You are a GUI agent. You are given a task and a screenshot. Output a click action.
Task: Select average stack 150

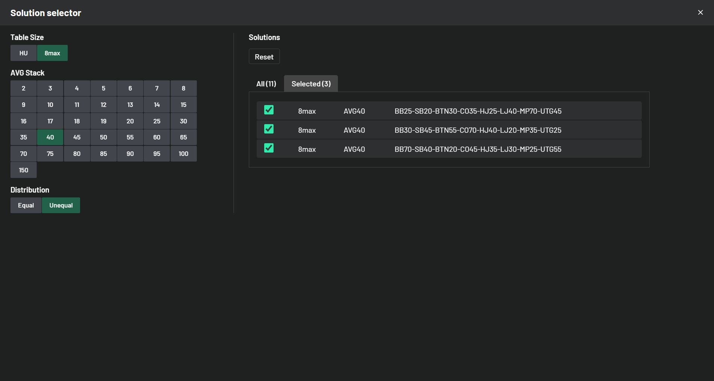24,170
